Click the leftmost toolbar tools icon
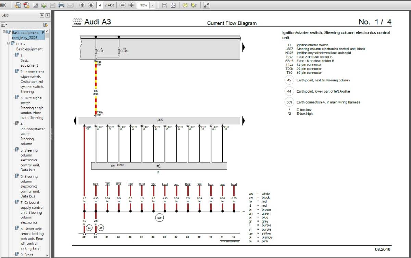Viewport: 411px width, 258px height. (3, 5)
